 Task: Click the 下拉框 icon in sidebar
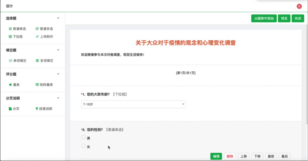pyautogui.click(x=10, y=37)
